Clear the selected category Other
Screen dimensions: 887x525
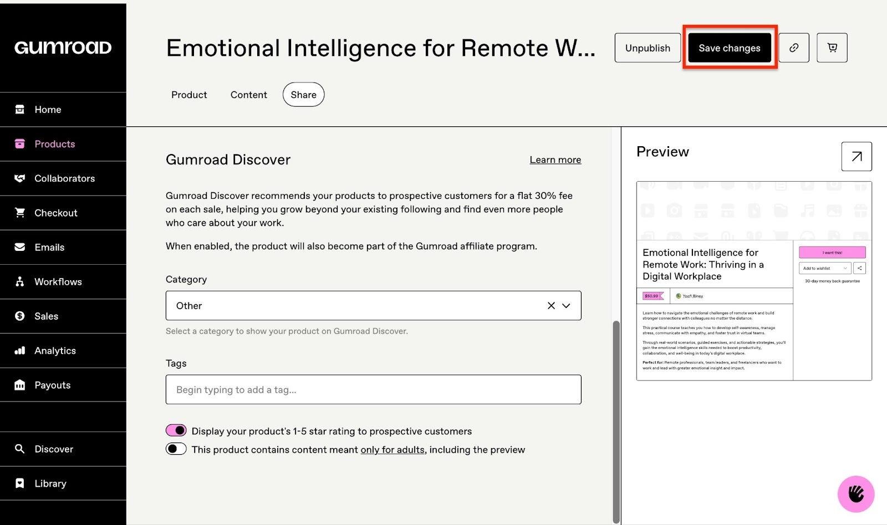(551, 306)
